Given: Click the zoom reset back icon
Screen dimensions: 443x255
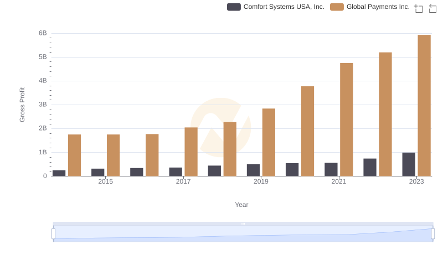Looking at the screenshot, I should pos(432,8).
